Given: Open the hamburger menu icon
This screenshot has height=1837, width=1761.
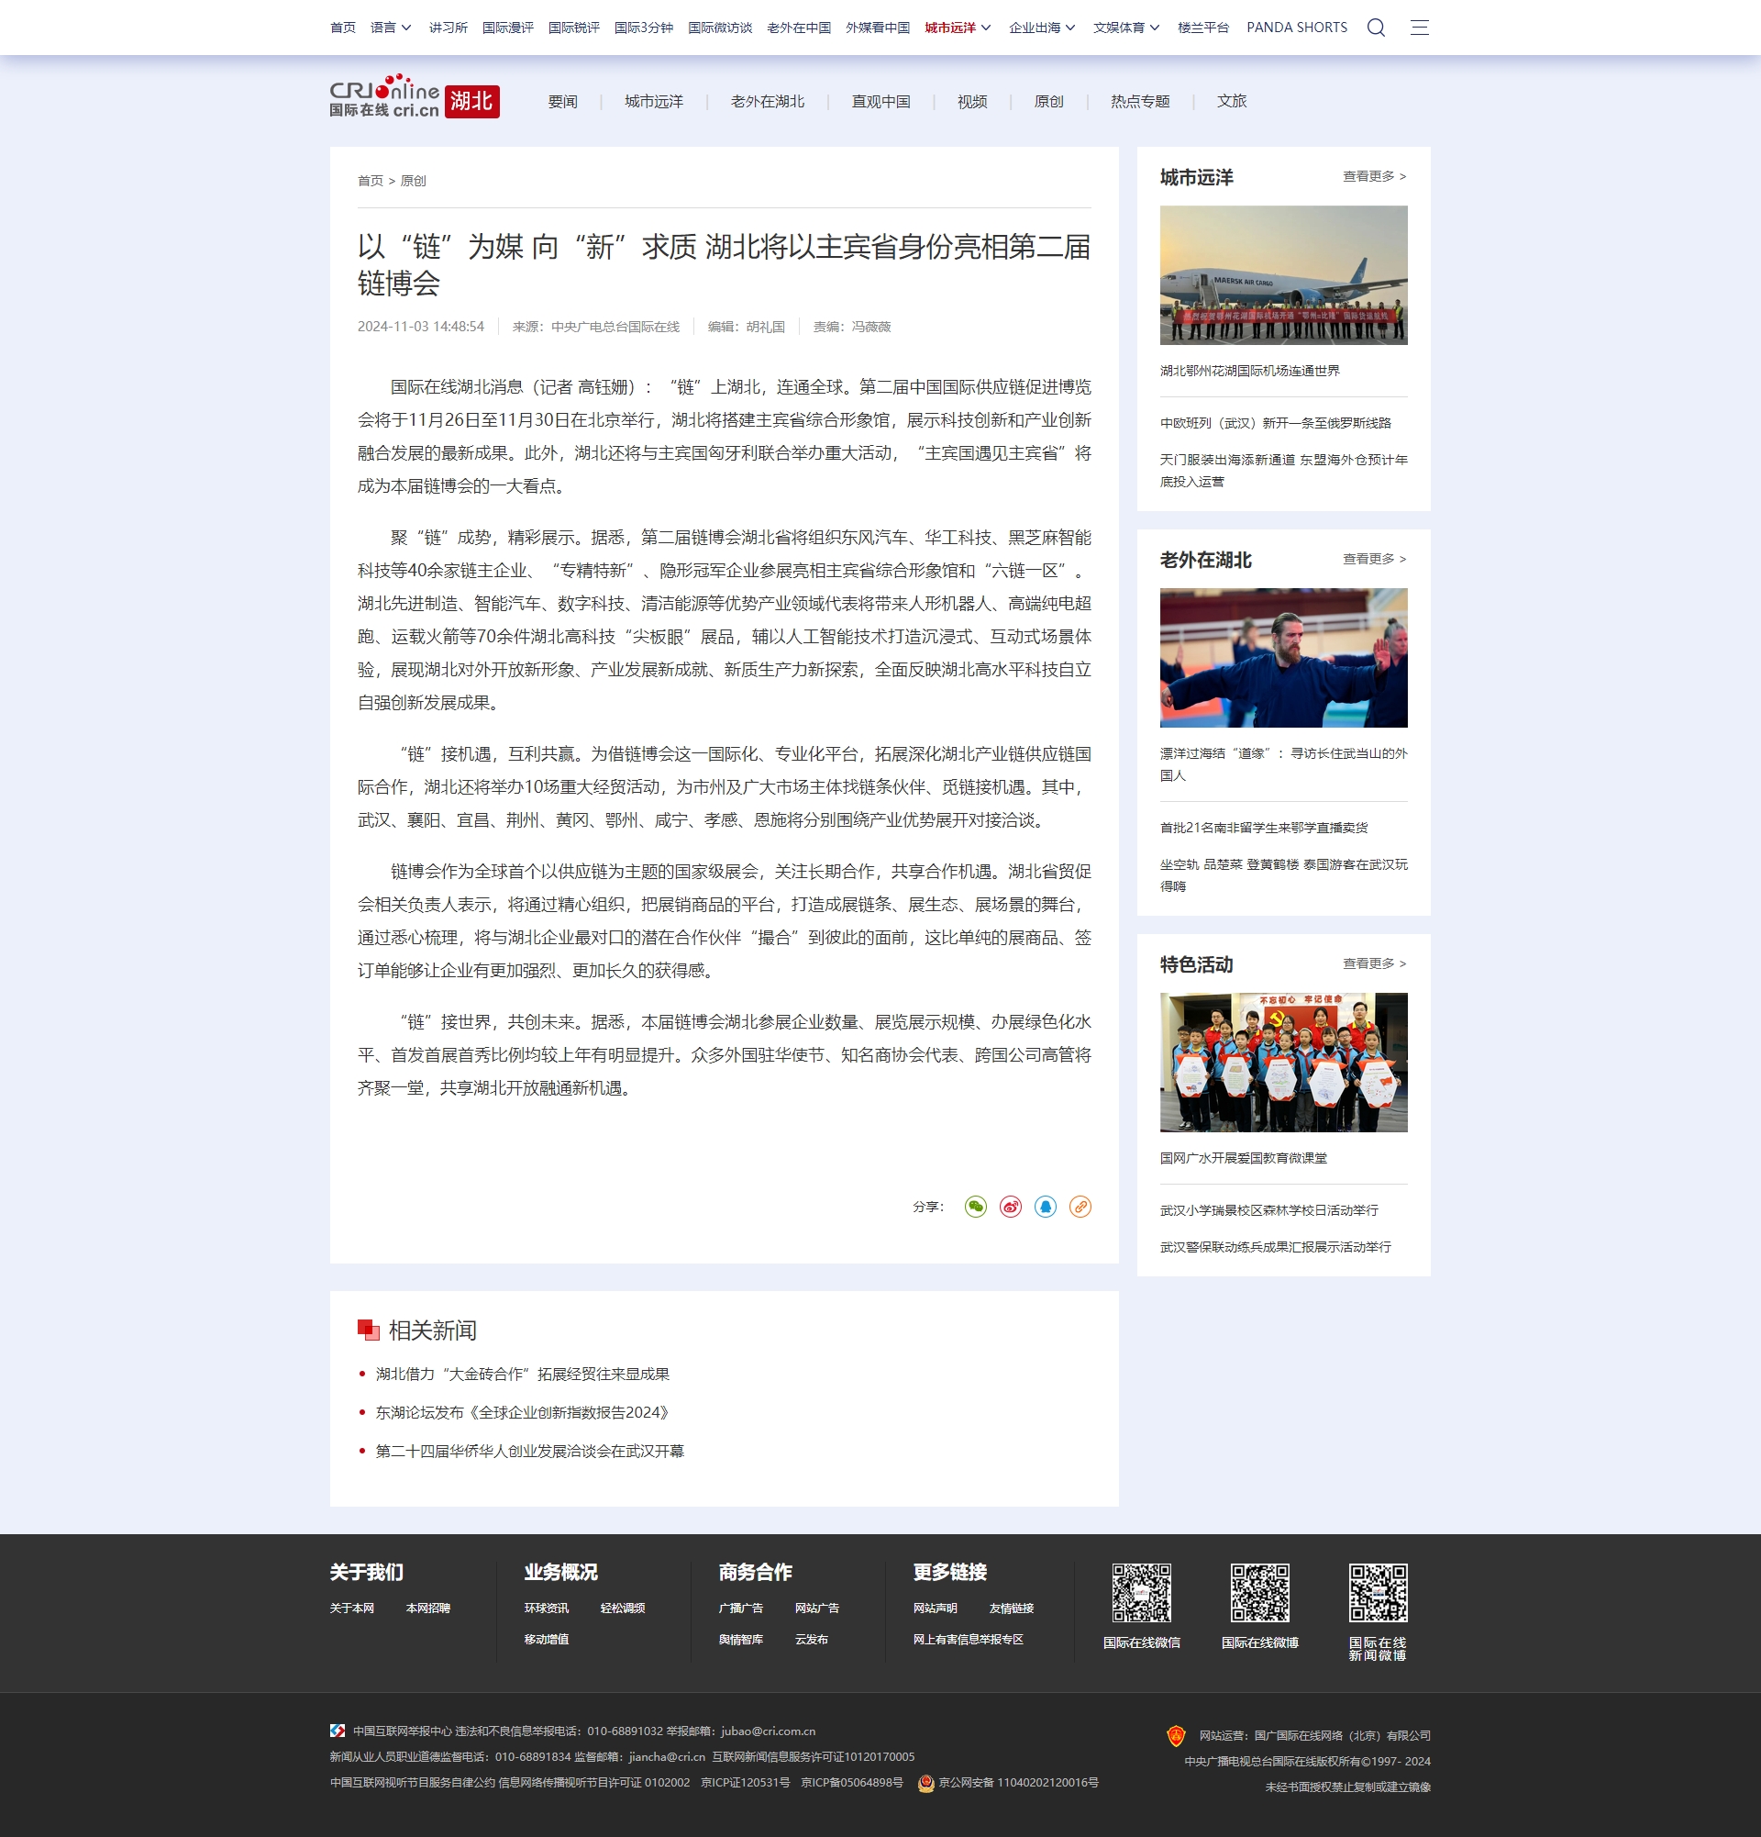Looking at the screenshot, I should (1419, 28).
